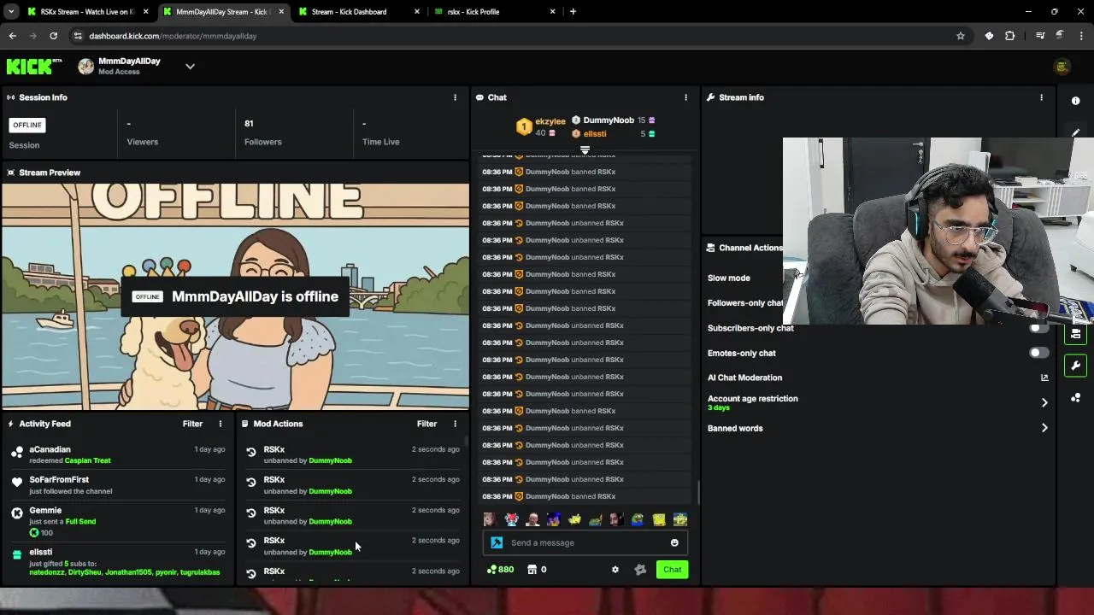
Task: Select the wrench icon in the right sidebar
Action: click(x=1076, y=366)
